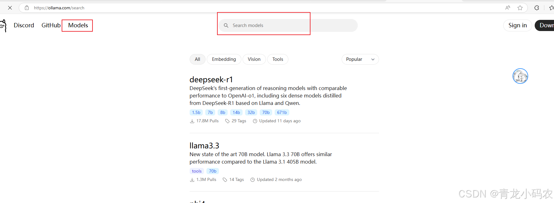The image size is (554, 203).
Task: Open the llama3.3 model page
Action: pos(204,146)
